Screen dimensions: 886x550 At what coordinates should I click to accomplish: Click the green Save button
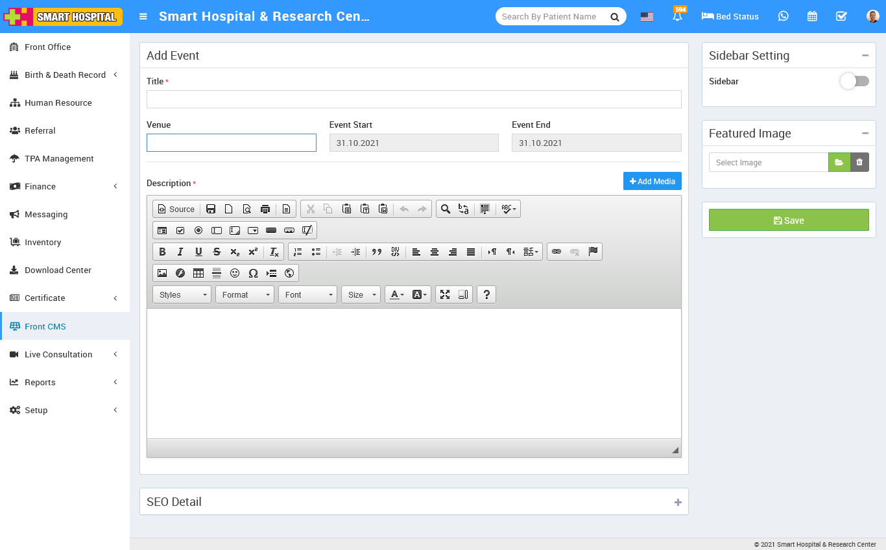(x=788, y=220)
